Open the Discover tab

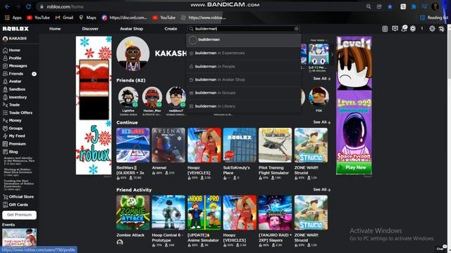(90, 29)
